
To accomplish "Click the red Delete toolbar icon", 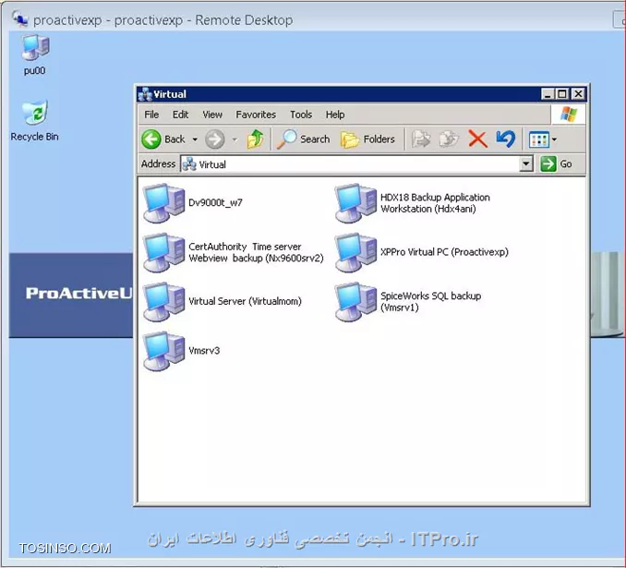I will (x=477, y=139).
